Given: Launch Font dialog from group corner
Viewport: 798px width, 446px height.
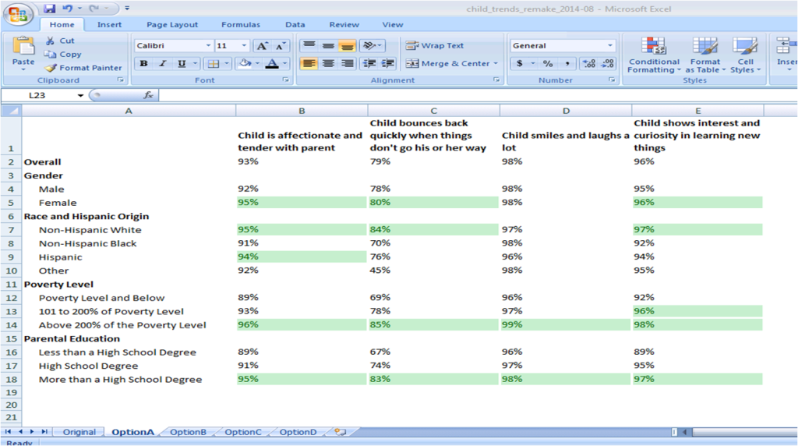Looking at the screenshot, I should 285,80.
